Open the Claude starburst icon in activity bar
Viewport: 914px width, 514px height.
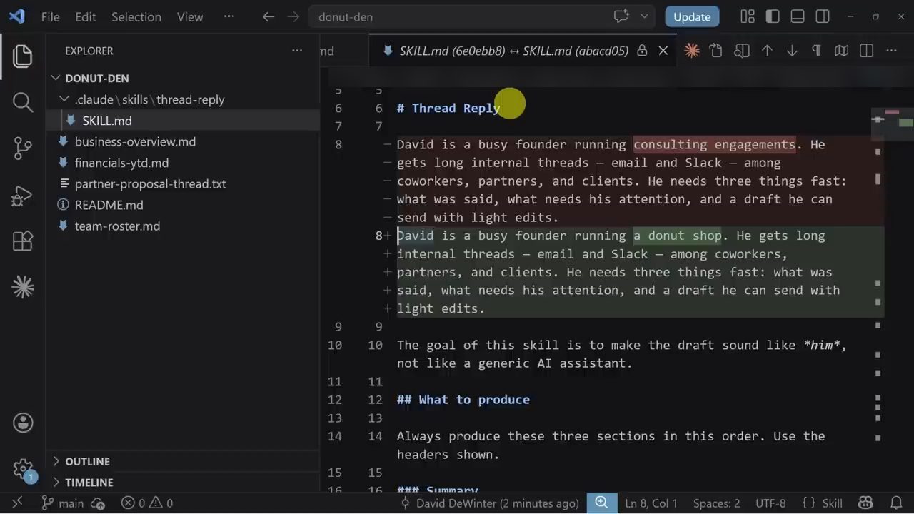pos(23,287)
